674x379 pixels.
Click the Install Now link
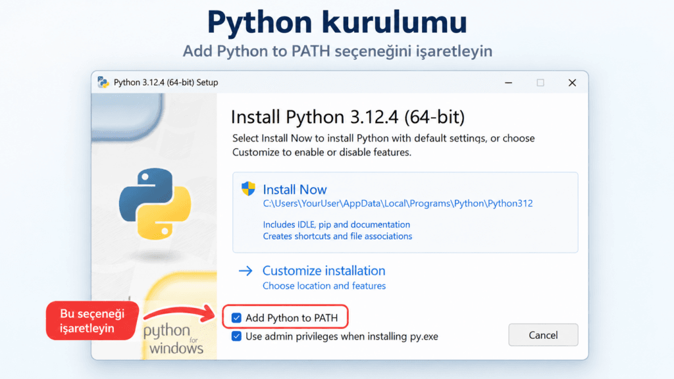(295, 189)
